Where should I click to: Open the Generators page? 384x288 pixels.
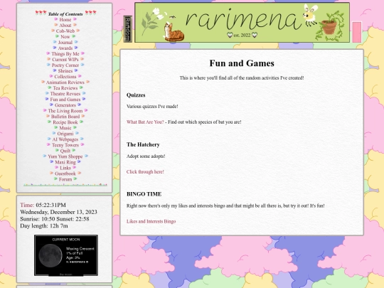tap(65, 105)
